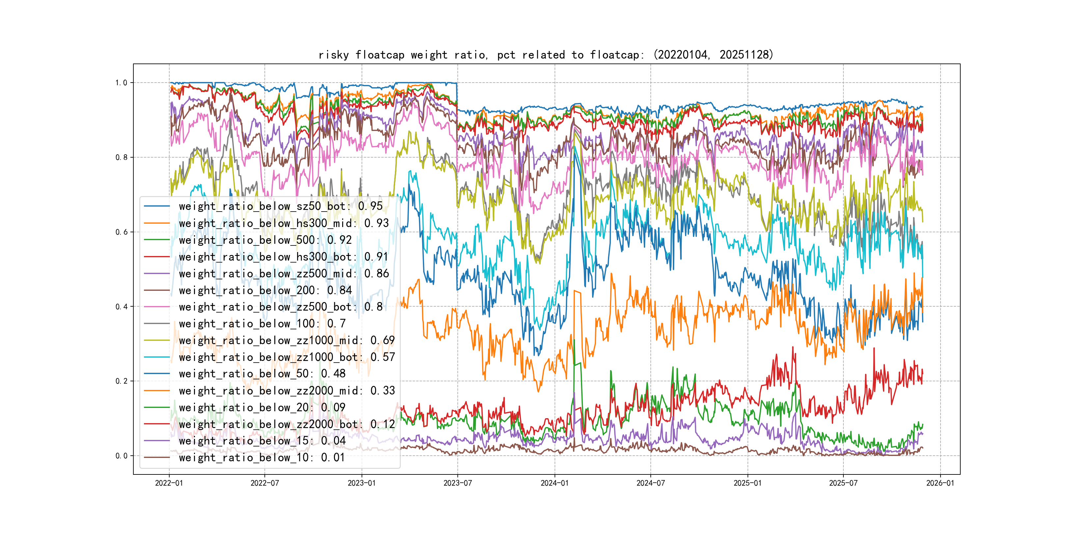Click legend entry weight_ratio_below_zz2000_mid: 0.33
Screen dimensions: 1067x533
(287, 391)
